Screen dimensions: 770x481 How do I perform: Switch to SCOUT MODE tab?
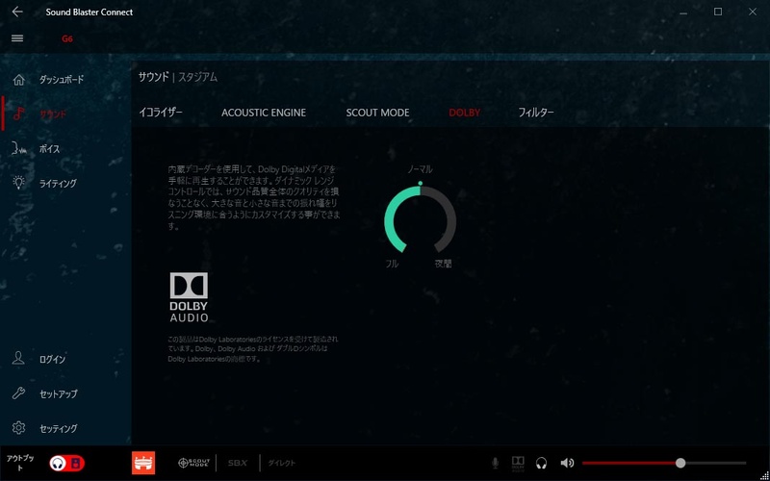point(377,113)
